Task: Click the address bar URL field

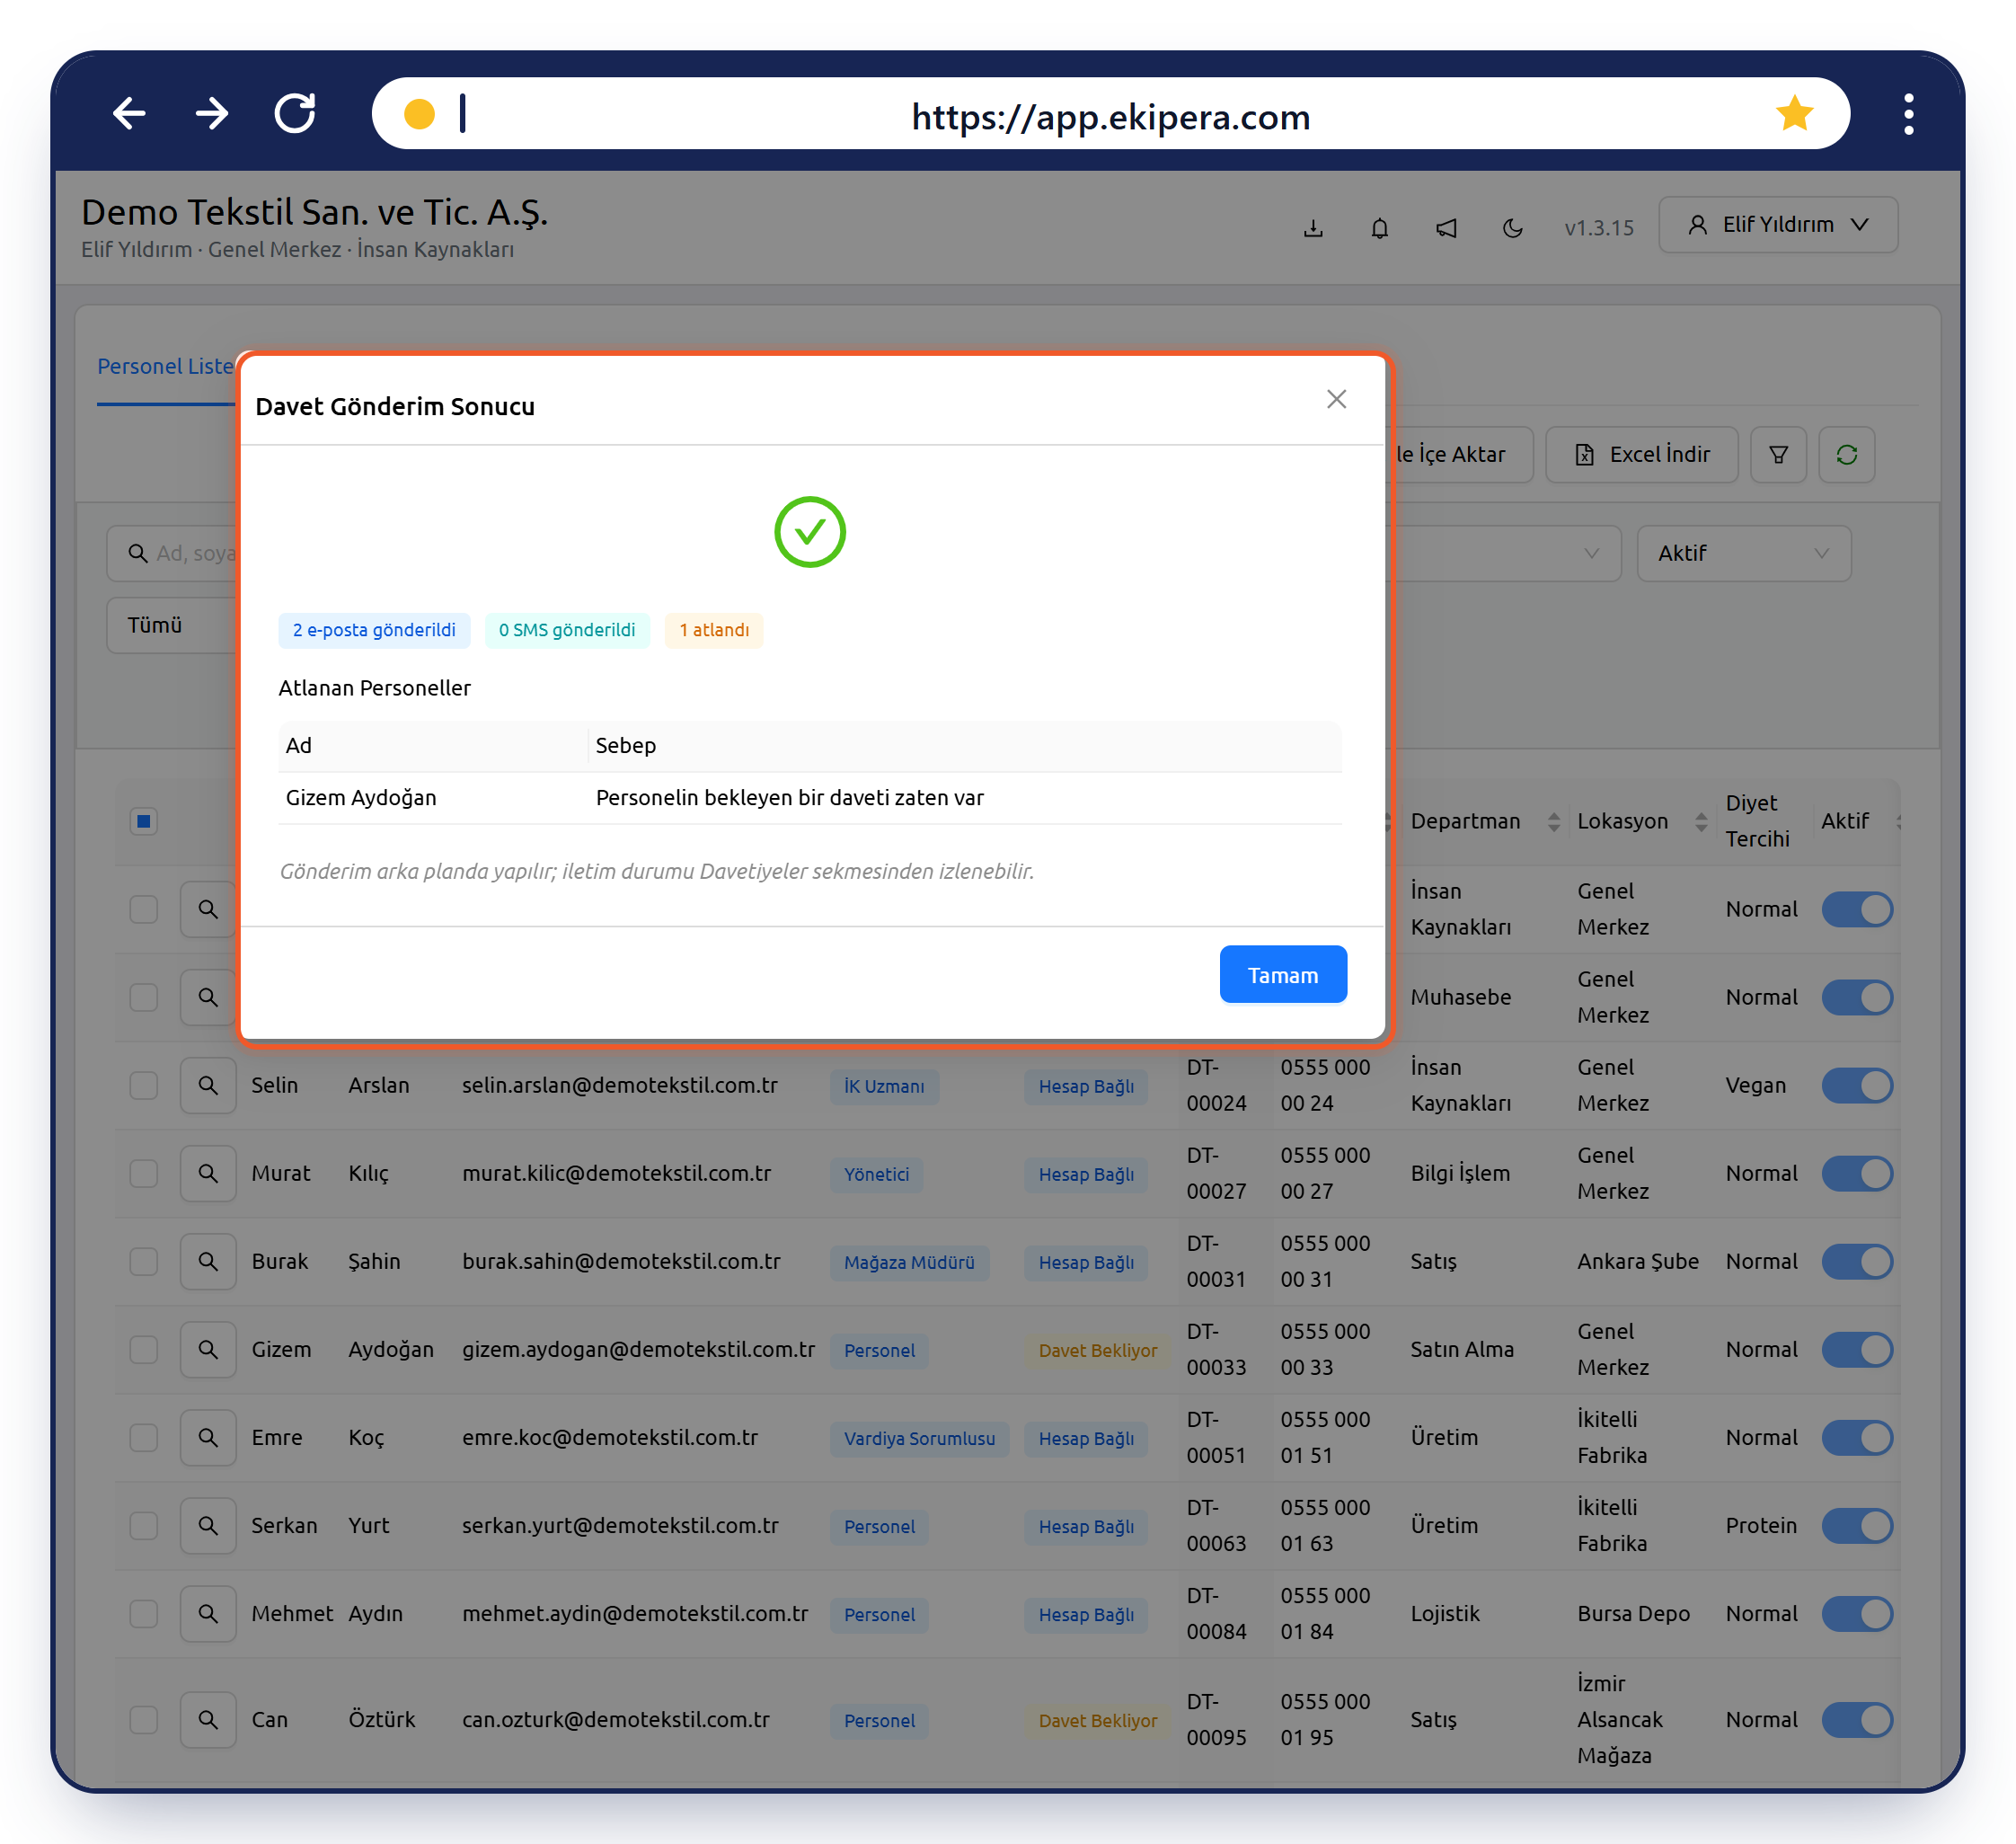Action: 1110,116
